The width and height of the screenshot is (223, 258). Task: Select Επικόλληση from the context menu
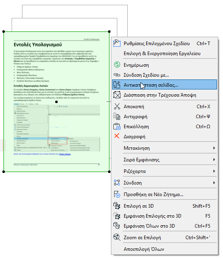165,127
